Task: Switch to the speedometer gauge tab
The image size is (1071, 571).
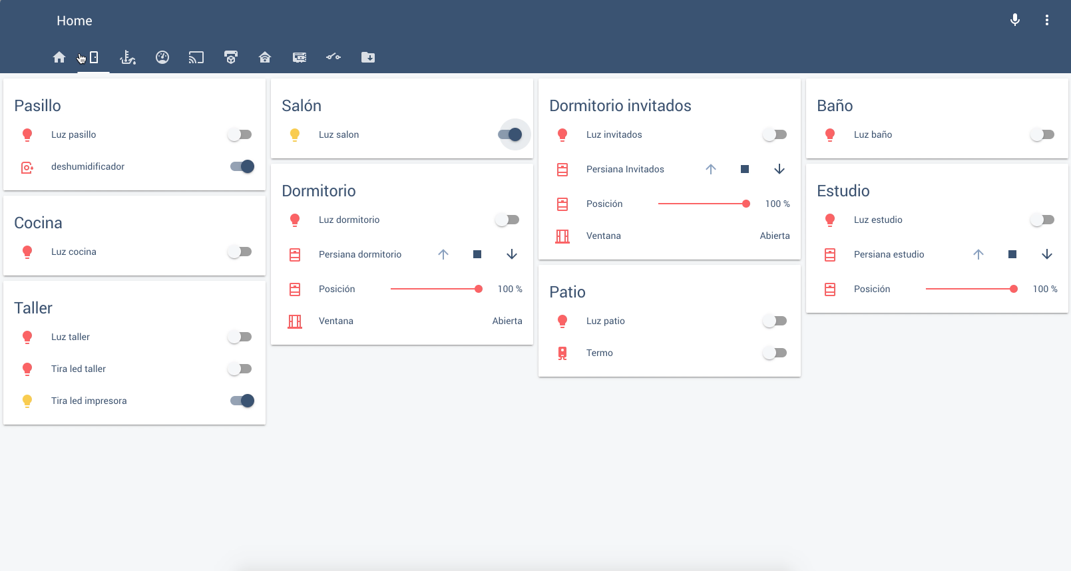Action: tap(162, 57)
